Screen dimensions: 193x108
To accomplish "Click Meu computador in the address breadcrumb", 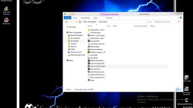I will coord(90,22).
